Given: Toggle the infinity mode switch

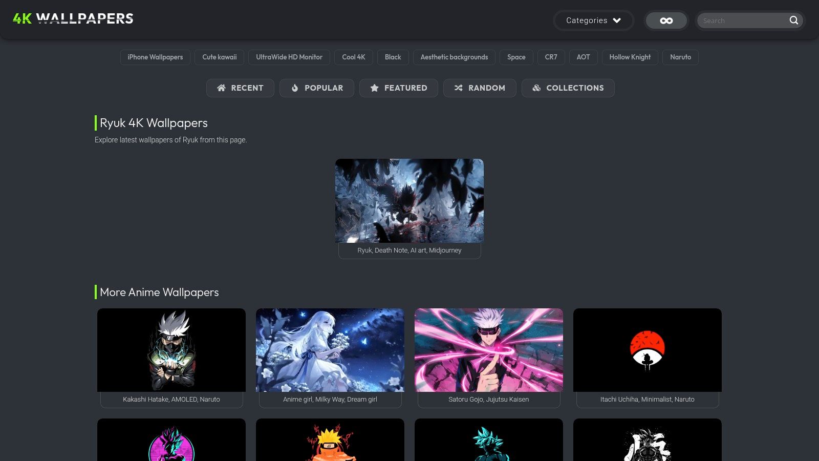Looking at the screenshot, I should coord(666,20).
